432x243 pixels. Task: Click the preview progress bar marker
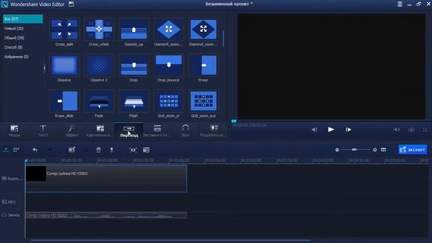[234, 121]
